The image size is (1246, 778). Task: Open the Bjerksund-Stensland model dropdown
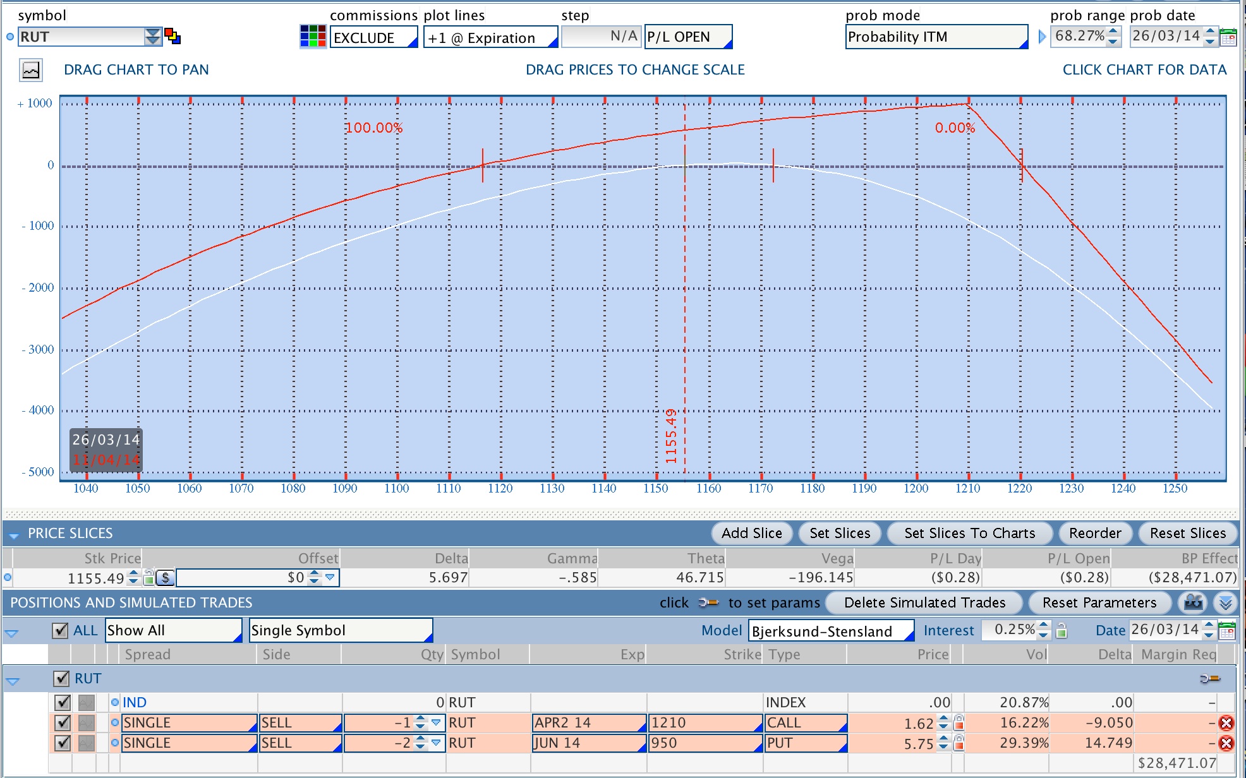tap(832, 631)
